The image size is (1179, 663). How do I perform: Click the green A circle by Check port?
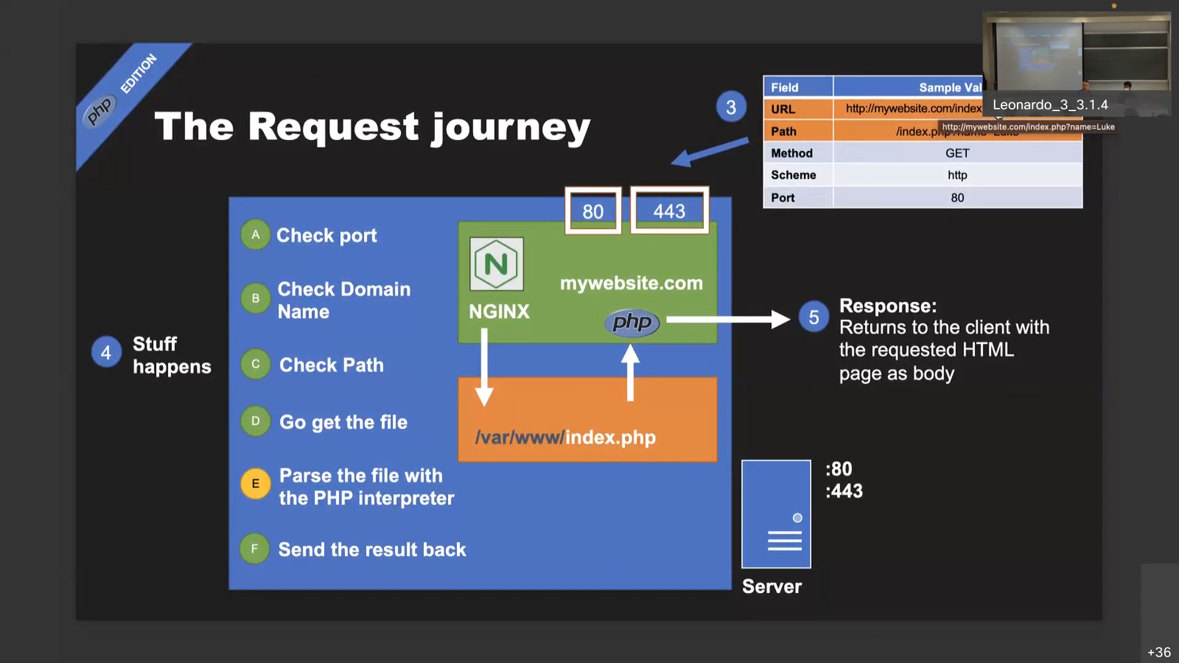pyautogui.click(x=255, y=235)
